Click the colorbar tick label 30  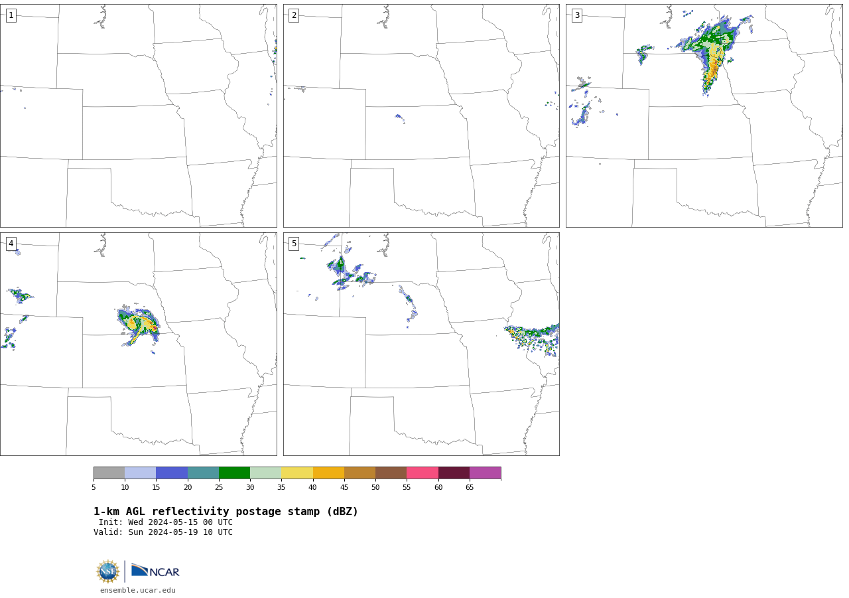[x=250, y=488]
